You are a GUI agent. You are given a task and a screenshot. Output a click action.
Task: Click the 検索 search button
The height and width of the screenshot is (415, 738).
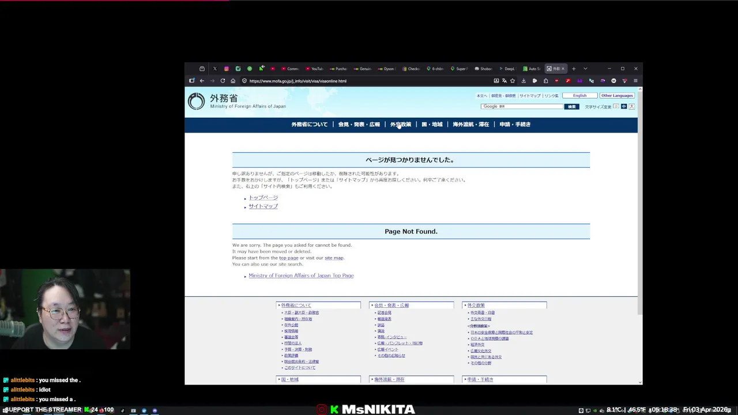571,107
